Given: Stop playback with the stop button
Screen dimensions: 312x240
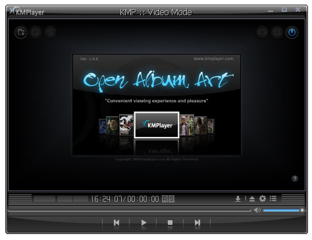Looking at the screenshot, I should pos(170,223).
